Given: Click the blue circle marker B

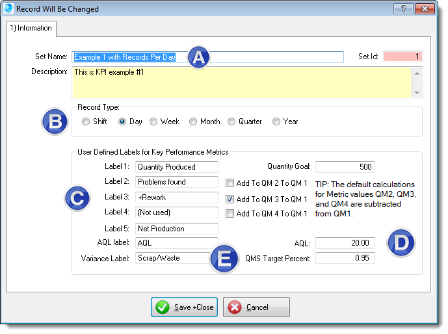Looking at the screenshot, I should click(55, 122).
